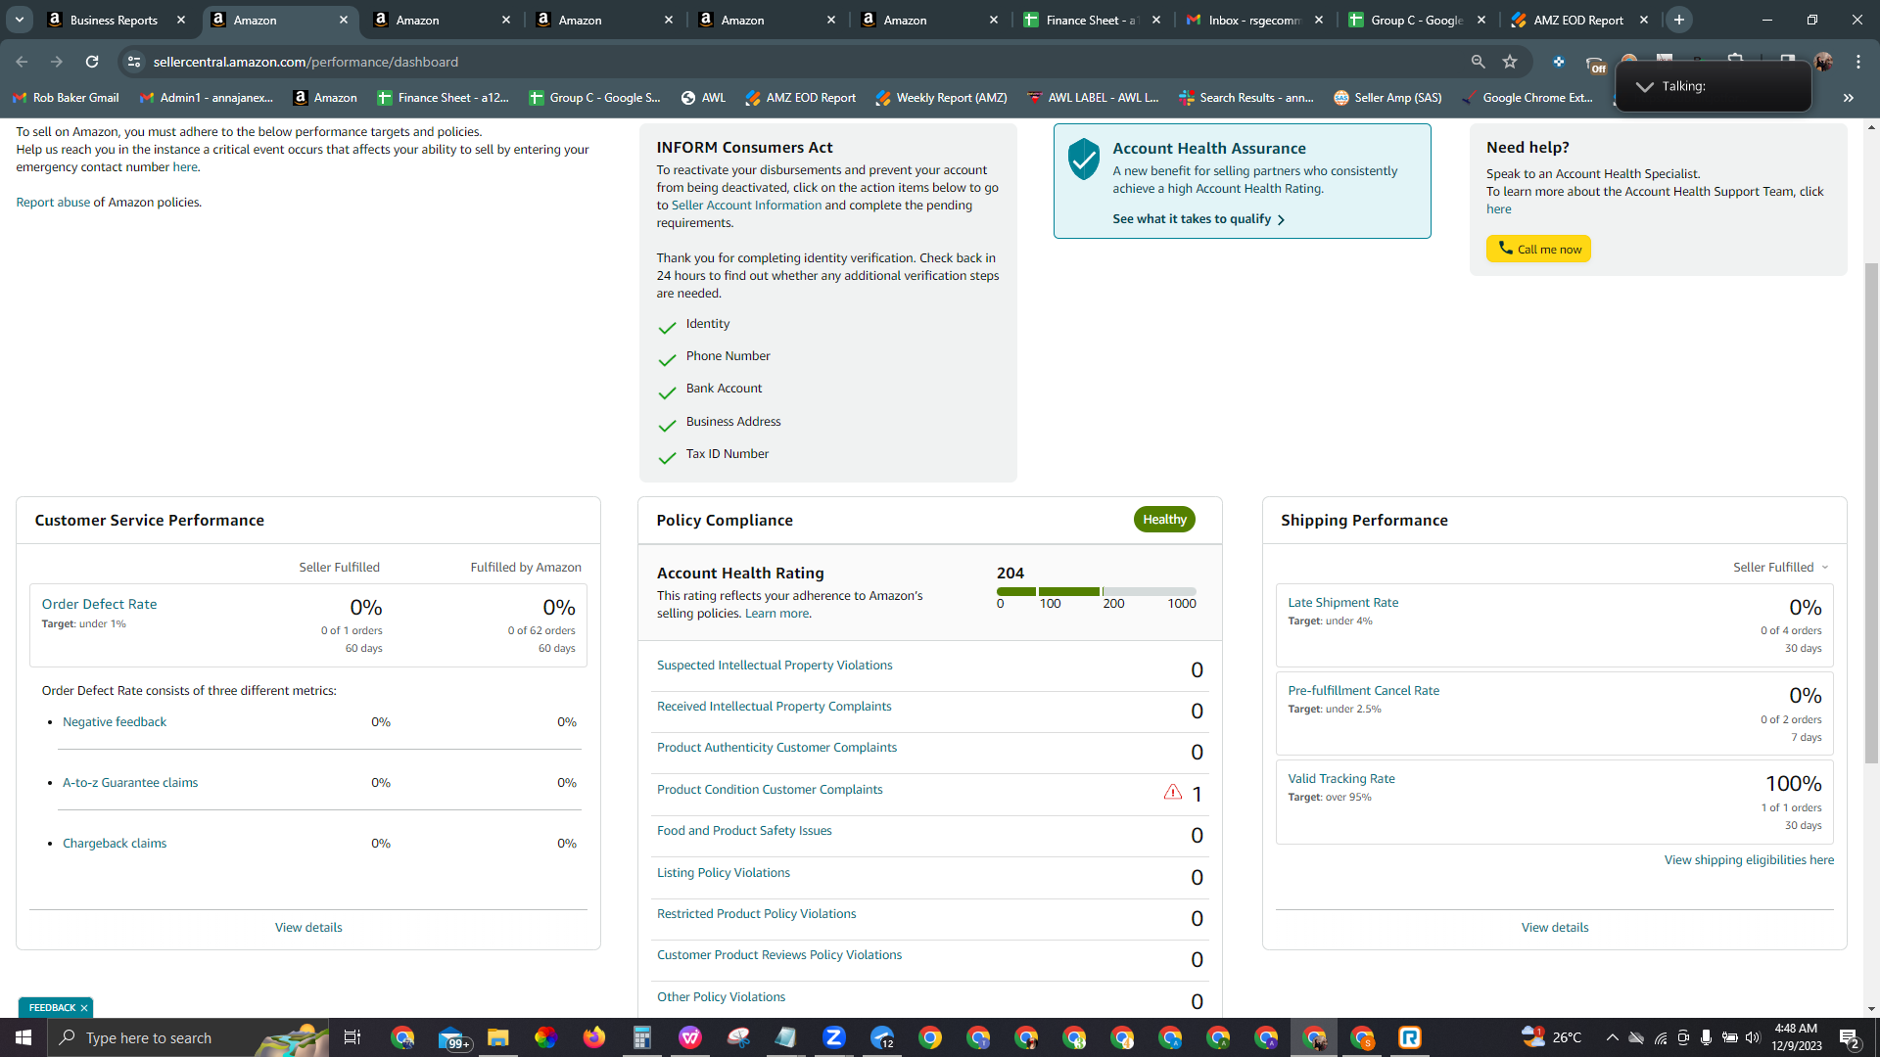The image size is (1880, 1057).
Task: Open See what it takes to qualify
Action: tap(1198, 219)
